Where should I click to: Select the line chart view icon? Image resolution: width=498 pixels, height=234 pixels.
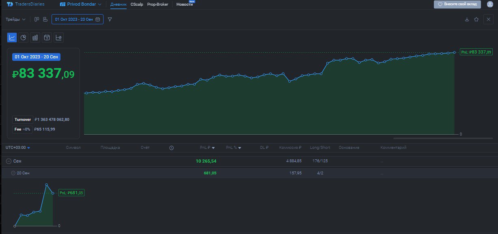12,37
